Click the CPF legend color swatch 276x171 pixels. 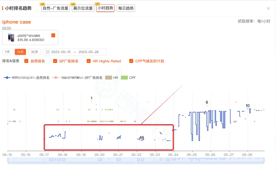coord(124,78)
